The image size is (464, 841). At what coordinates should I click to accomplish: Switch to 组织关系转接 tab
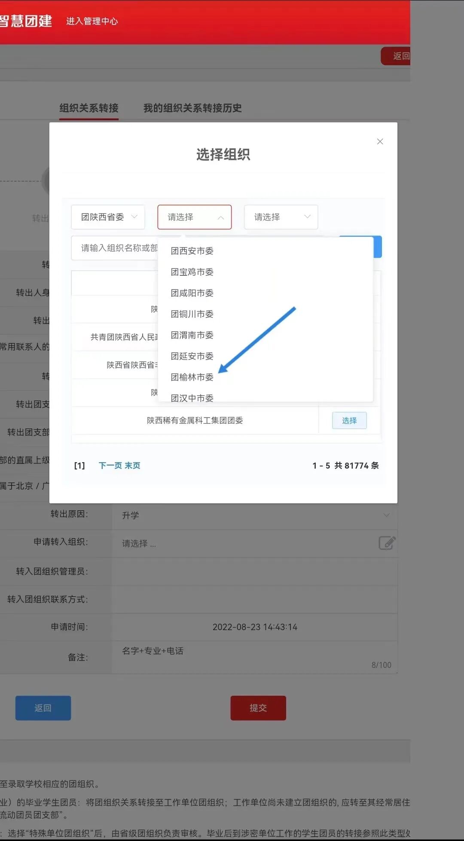click(x=89, y=108)
